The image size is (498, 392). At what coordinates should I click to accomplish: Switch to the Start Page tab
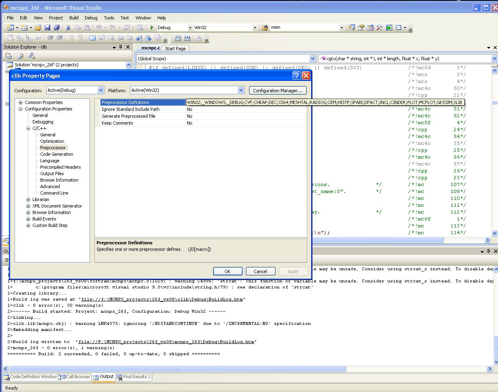(x=175, y=49)
